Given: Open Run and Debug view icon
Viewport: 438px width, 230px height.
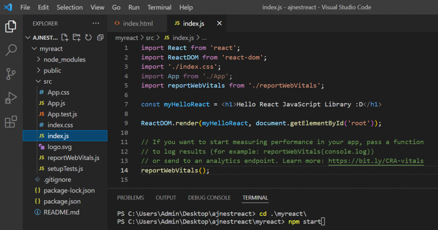Looking at the screenshot, I should coord(11,98).
